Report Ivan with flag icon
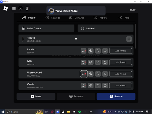The height and width of the screenshot is (114, 152). point(98,62)
